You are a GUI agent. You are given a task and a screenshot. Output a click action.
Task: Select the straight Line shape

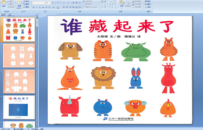108,1
